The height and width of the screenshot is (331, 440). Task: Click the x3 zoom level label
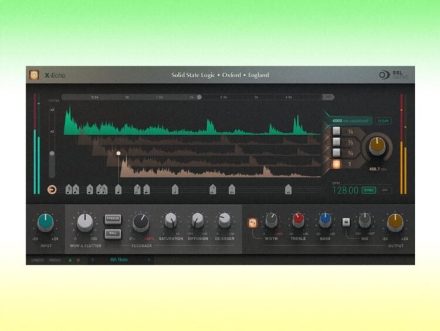point(52,110)
